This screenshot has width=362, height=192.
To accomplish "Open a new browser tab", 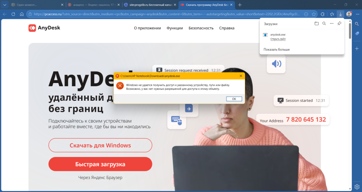I will pos(240,5).
